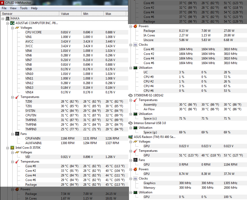Click the Voltages icon under ASUSTeK motherboard

17,28
